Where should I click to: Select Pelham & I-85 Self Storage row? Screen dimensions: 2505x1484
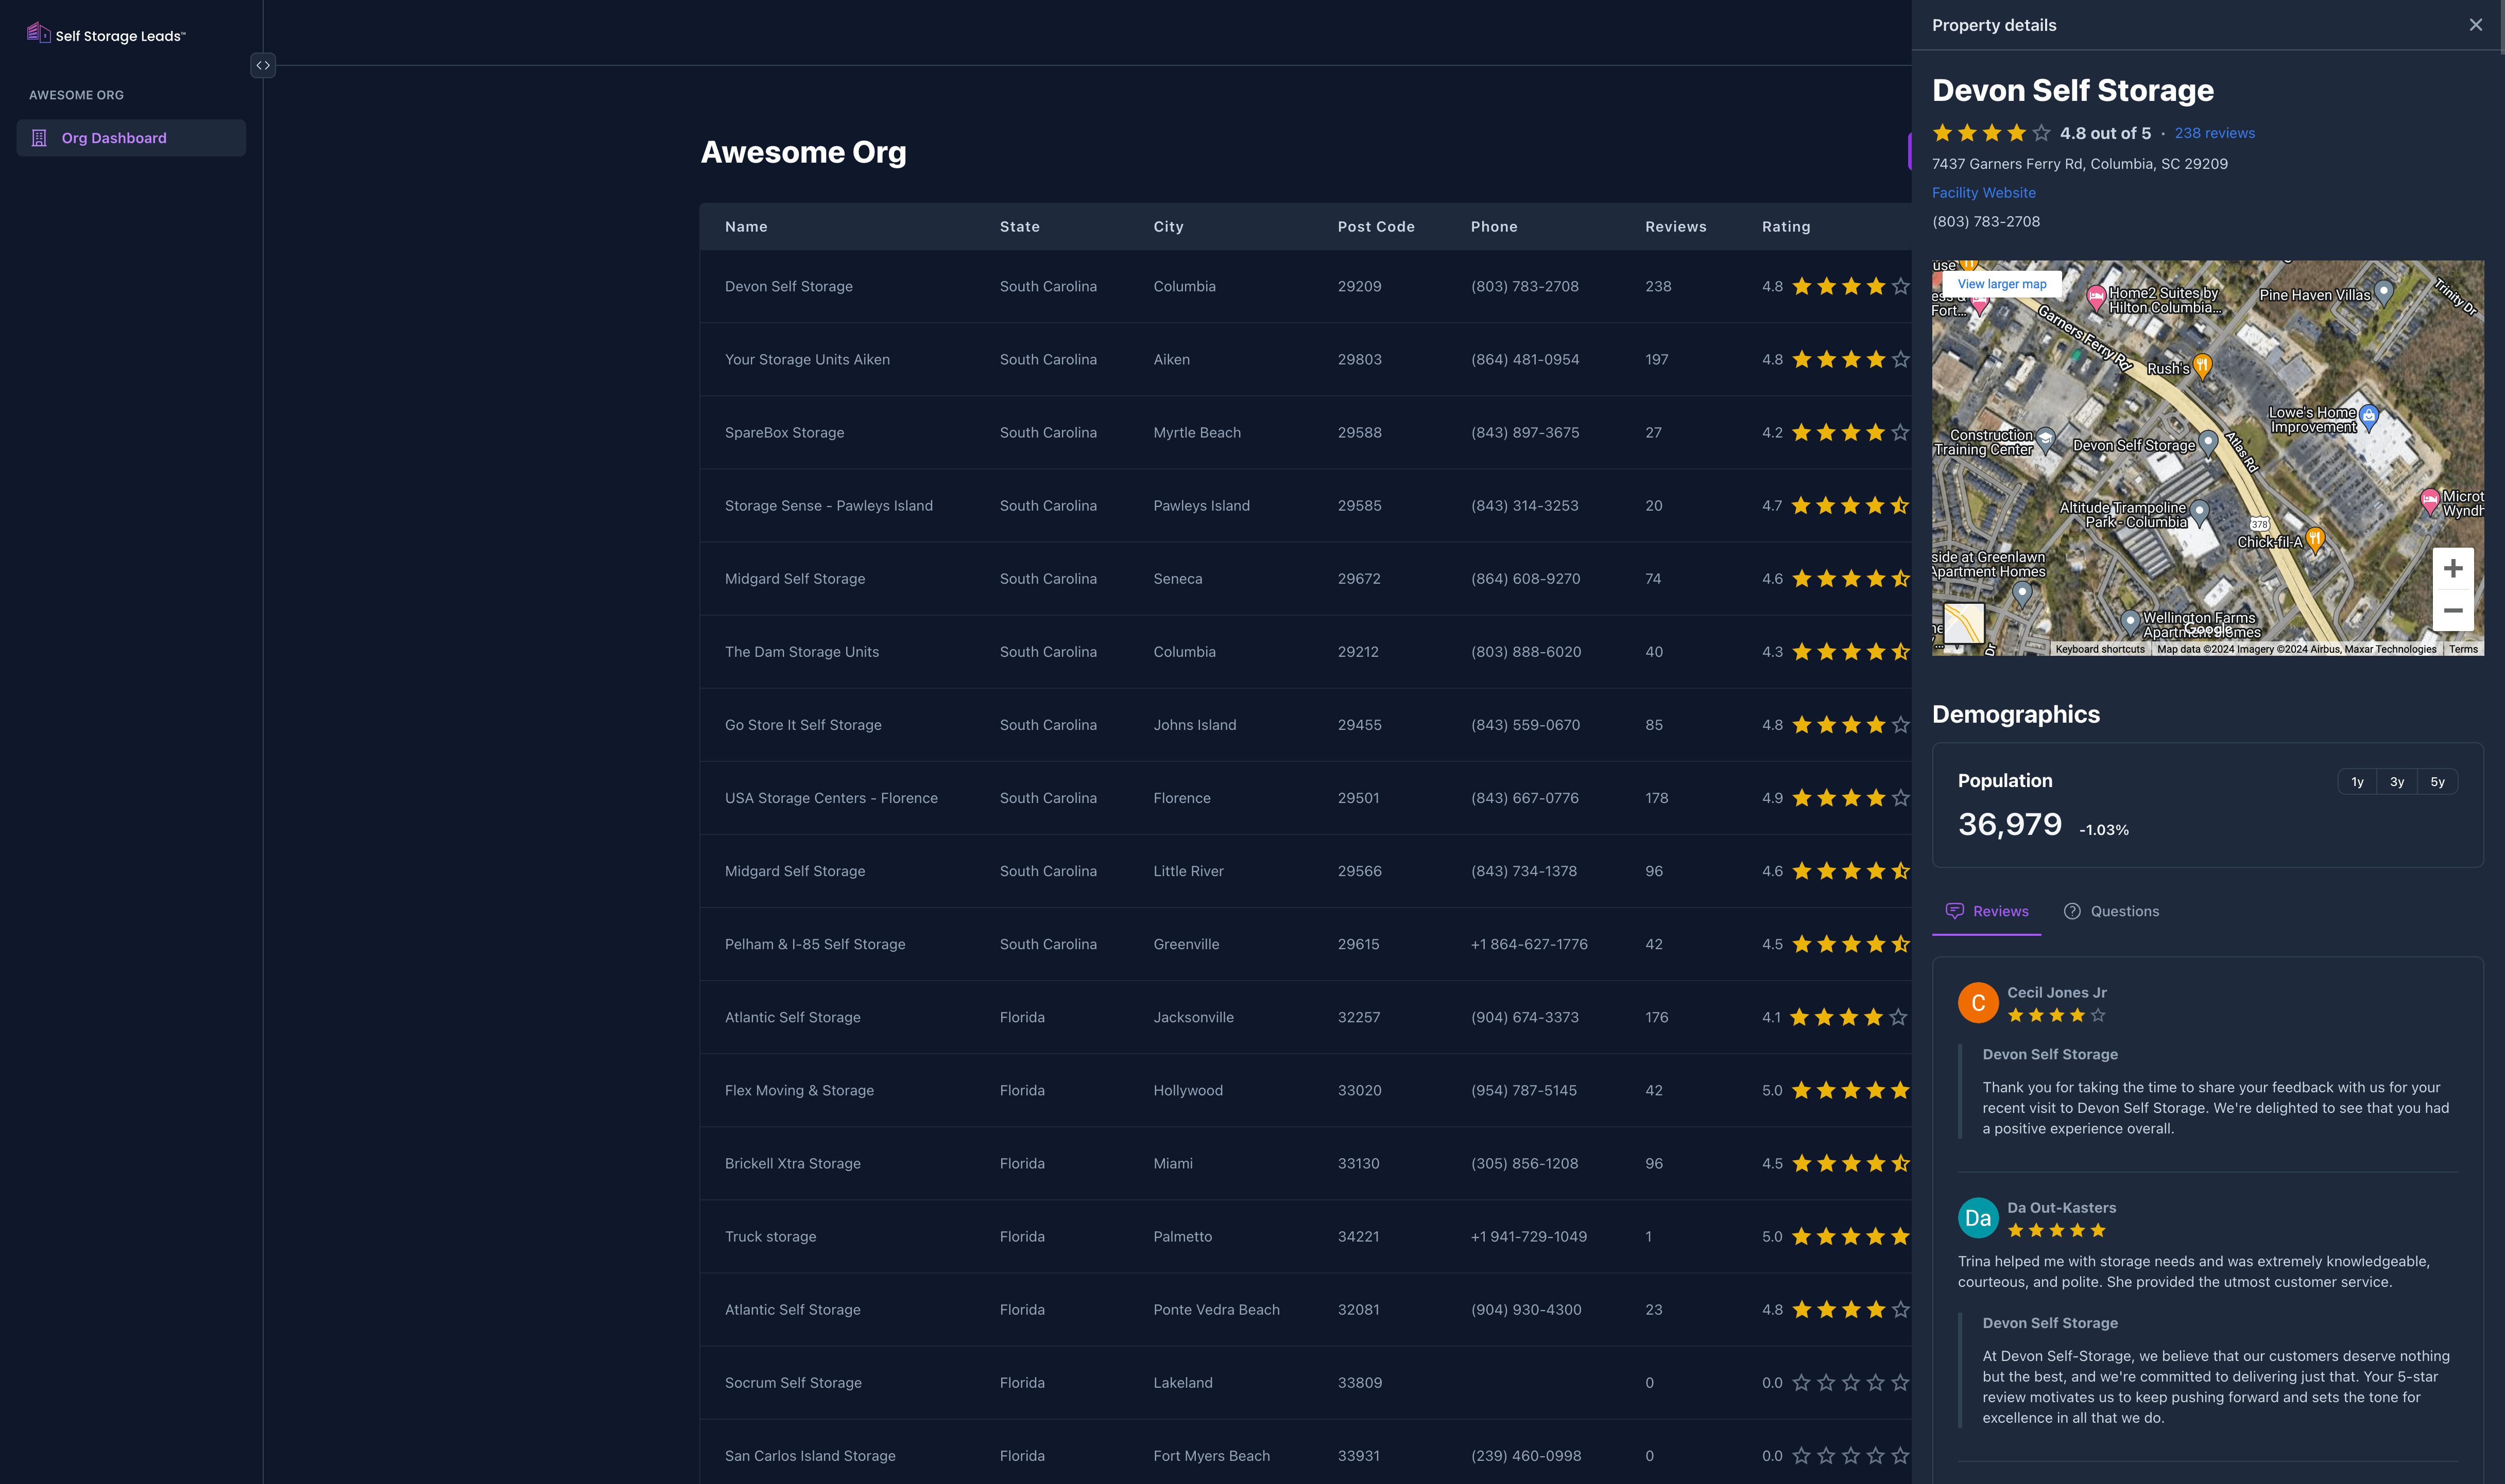click(1306, 943)
